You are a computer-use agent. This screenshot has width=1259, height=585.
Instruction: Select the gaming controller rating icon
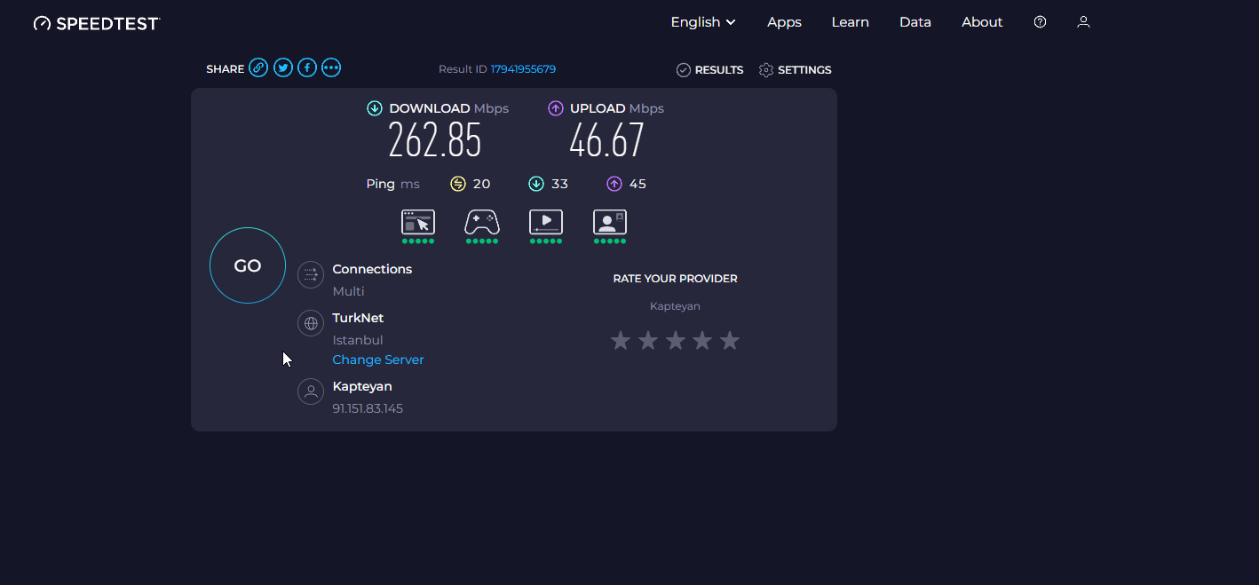pos(482,222)
